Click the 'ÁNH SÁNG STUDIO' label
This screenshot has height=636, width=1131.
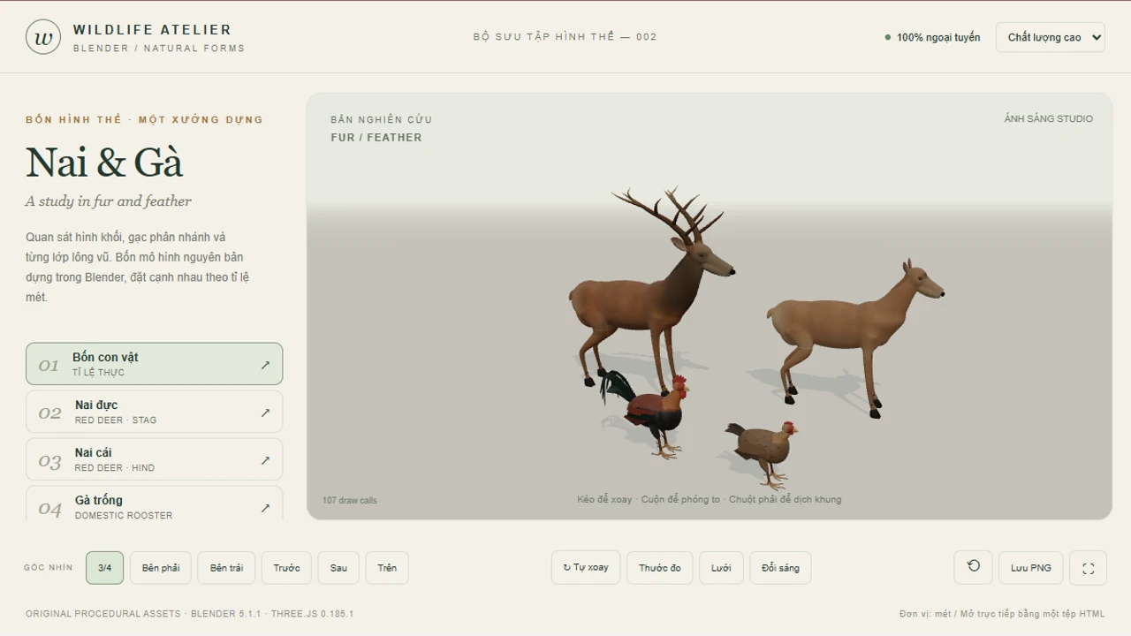coord(1049,118)
